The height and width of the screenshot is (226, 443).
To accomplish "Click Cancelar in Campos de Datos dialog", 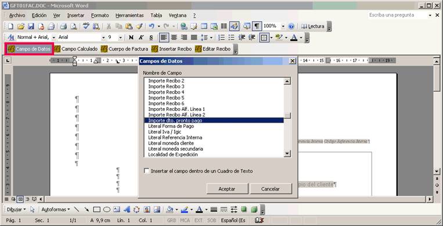I will 271,189.
